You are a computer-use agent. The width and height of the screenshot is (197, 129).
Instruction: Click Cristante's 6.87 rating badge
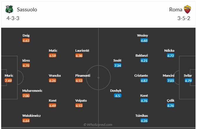(144, 80)
